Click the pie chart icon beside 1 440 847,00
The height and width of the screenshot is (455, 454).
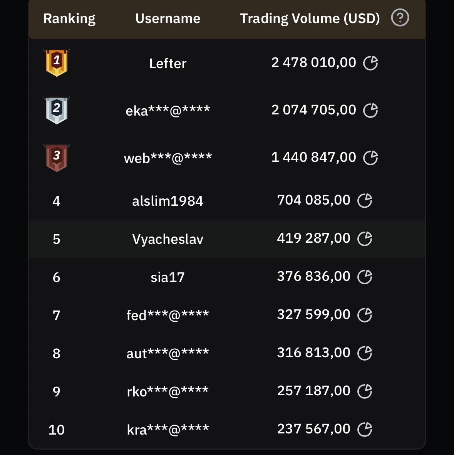tap(370, 158)
